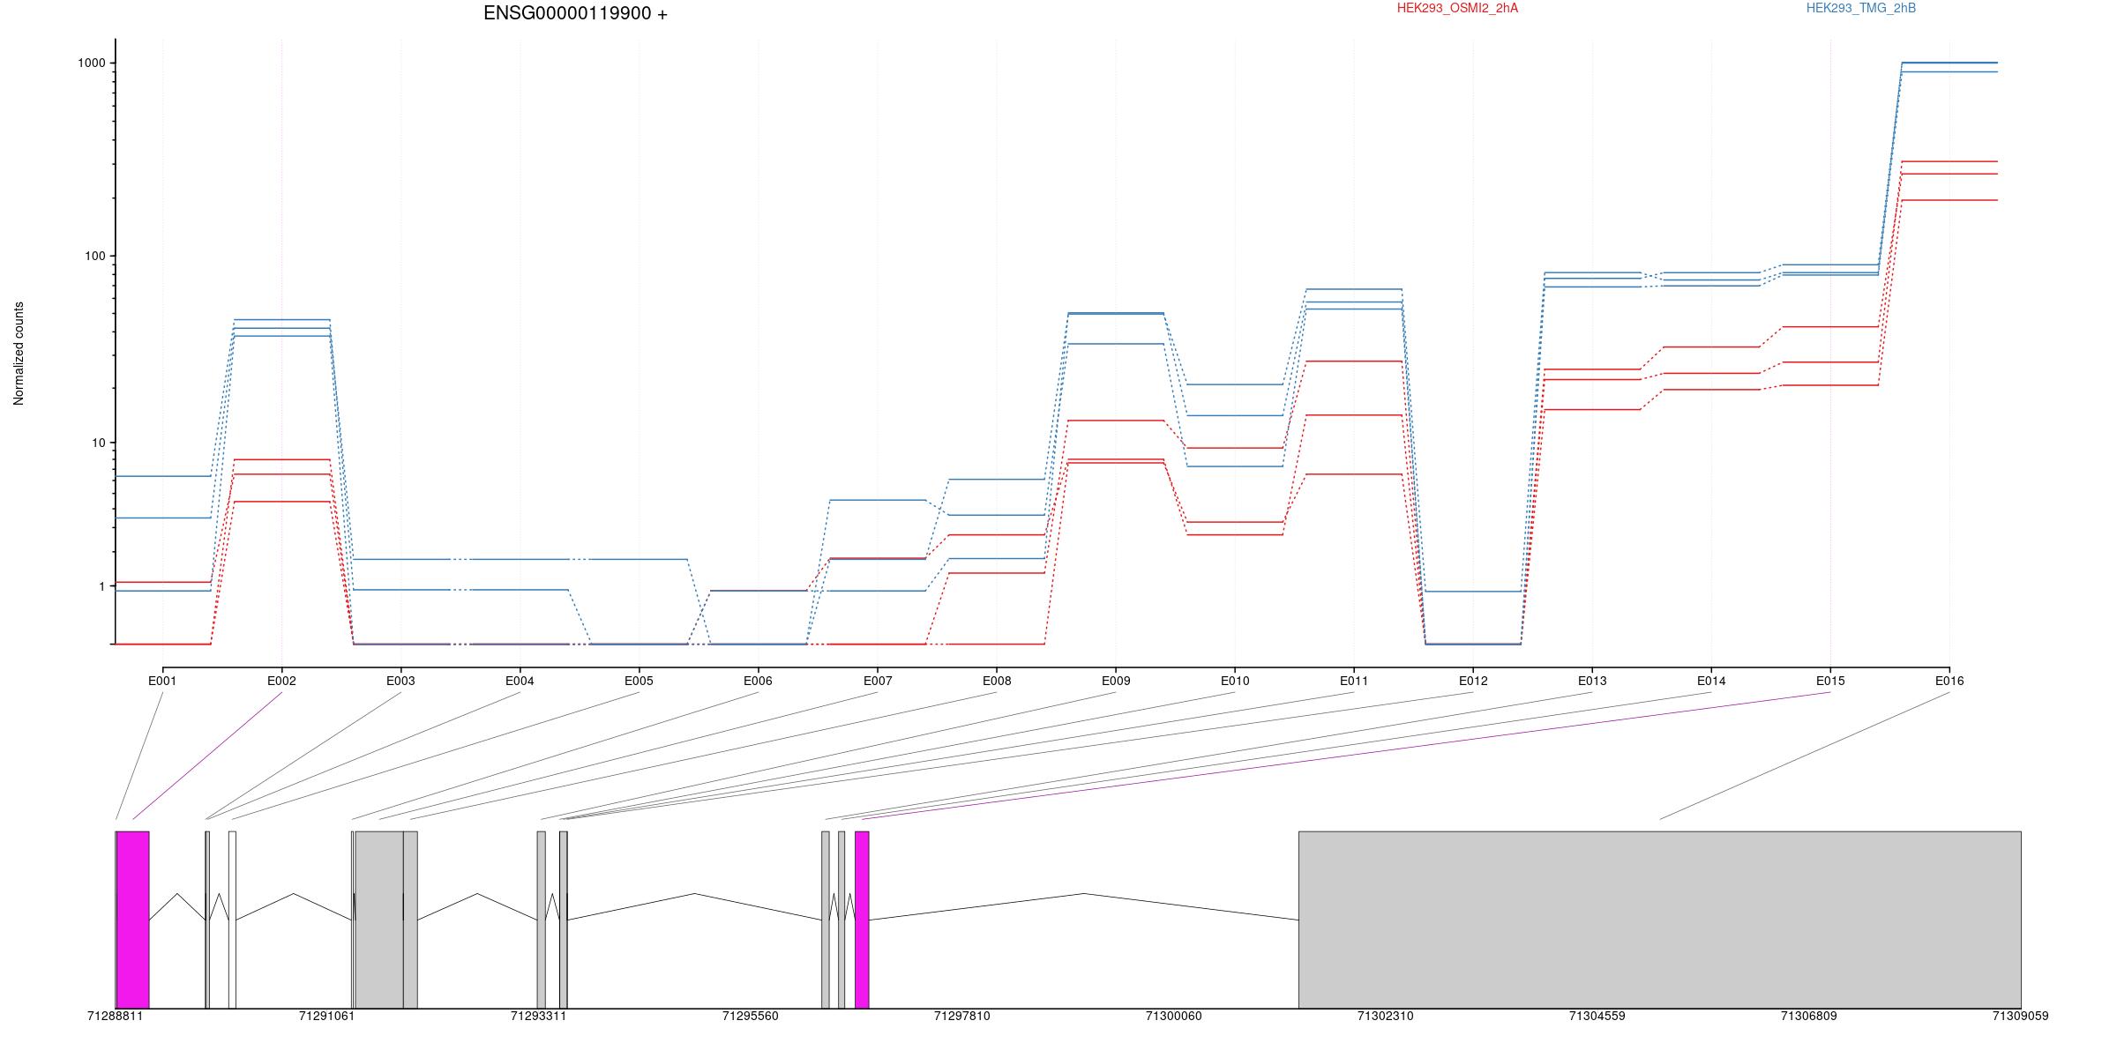This screenshot has height=1058, width=2117.
Task: Click the top blue line at E016
Action: pyautogui.click(x=1949, y=63)
